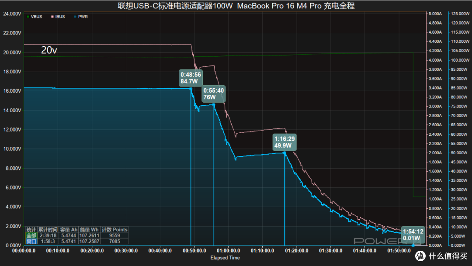Screen dimensions: 472x266
Task: Click the 计数 Points column header
Action: point(115,230)
